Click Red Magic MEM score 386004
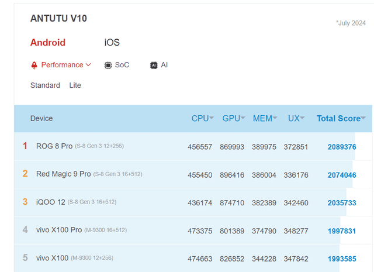 pyautogui.click(x=264, y=175)
